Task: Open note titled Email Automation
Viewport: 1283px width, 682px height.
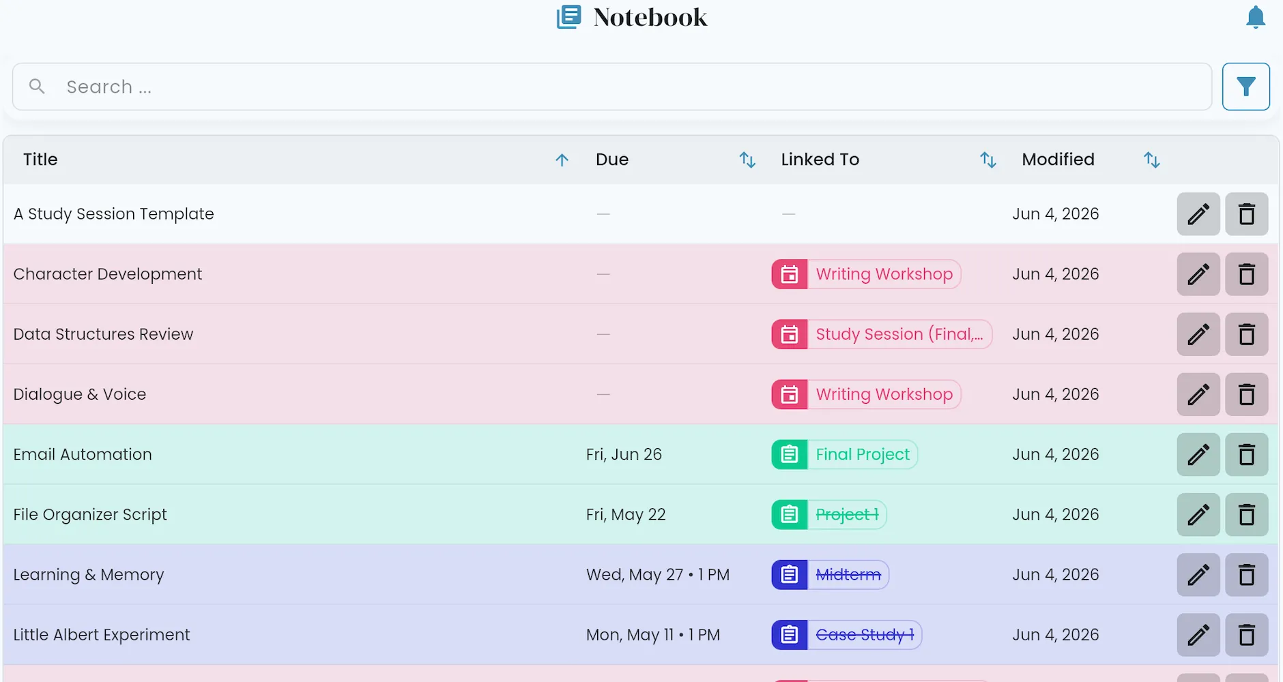Action: [x=83, y=454]
